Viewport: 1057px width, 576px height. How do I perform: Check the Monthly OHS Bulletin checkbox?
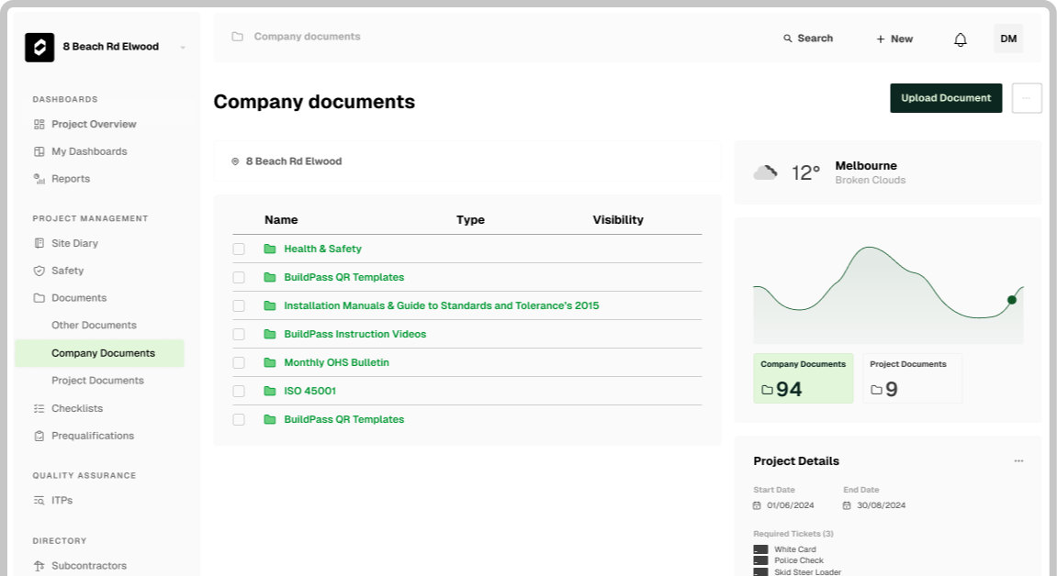239,362
